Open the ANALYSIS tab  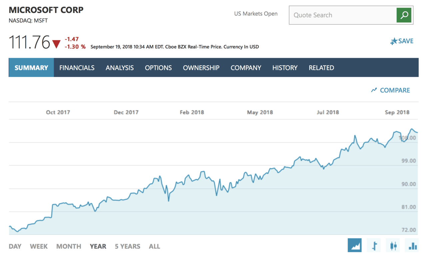[x=120, y=67]
